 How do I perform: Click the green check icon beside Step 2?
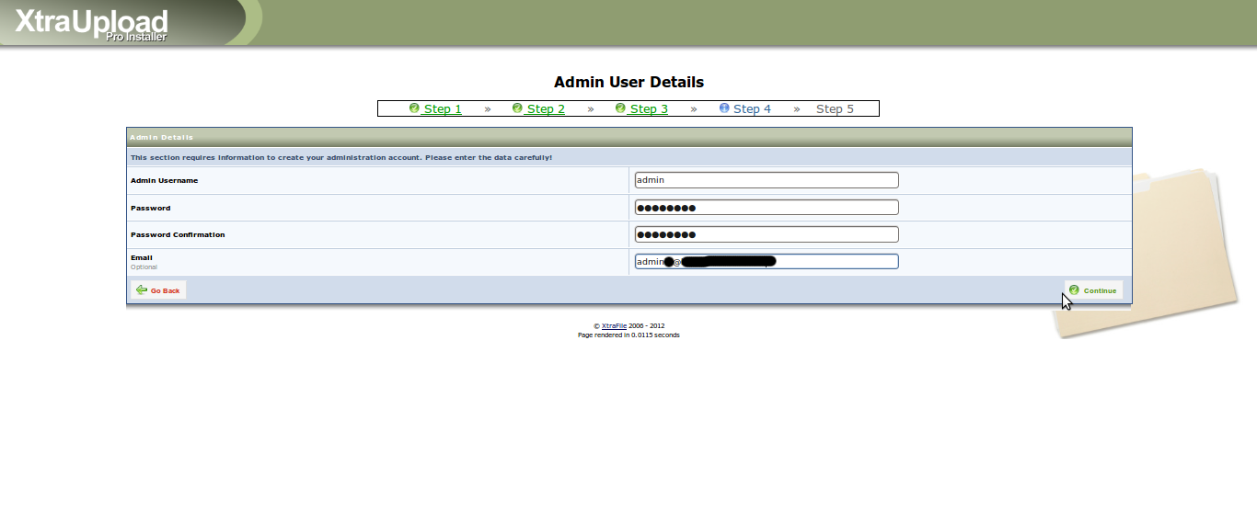(x=517, y=108)
